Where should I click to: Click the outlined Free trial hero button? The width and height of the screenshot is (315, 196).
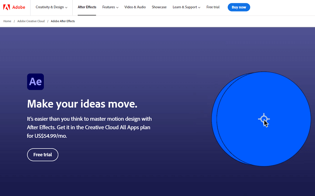click(43, 155)
